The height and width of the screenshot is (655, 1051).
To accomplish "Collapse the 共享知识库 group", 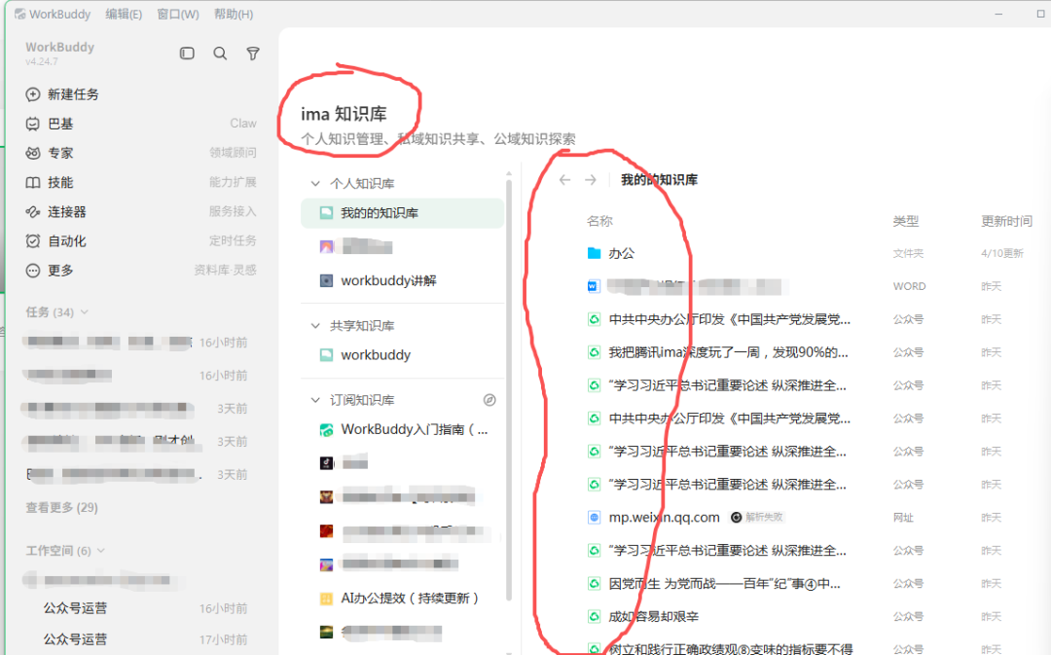I will click(315, 325).
